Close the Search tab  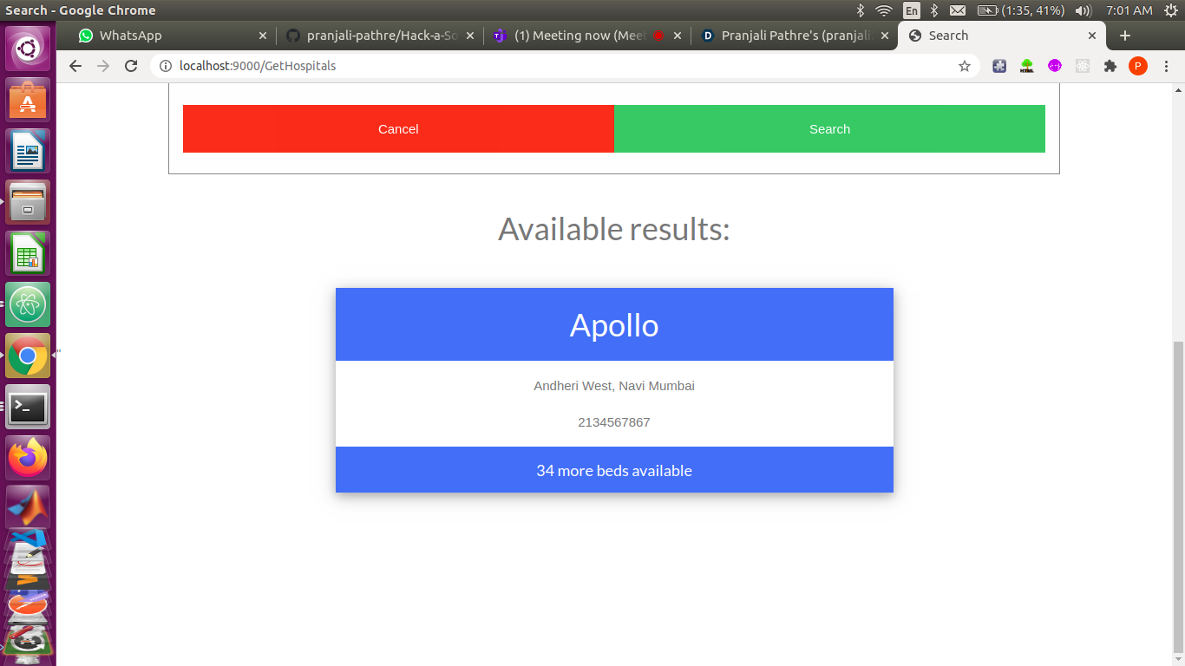coord(1092,36)
